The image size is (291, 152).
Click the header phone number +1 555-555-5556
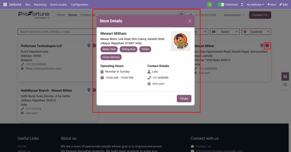[x=205, y=15]
